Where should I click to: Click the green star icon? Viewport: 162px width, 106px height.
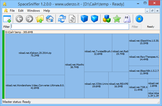click(117, 19)
